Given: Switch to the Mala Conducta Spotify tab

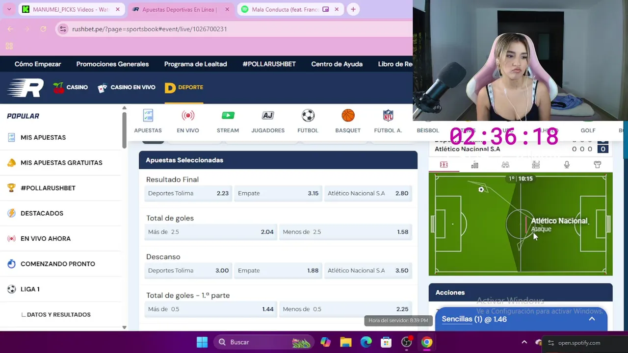Looking at the screenshot, I should tap(286, 9).
